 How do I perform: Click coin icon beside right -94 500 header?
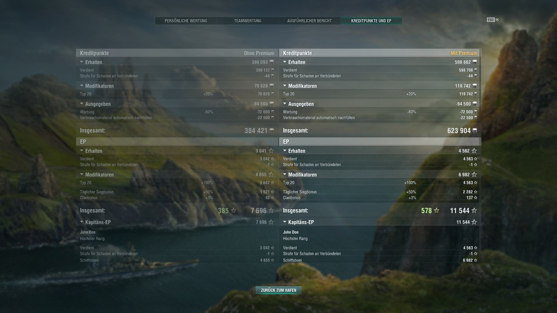pyautogui.click(x=475, y=104)
